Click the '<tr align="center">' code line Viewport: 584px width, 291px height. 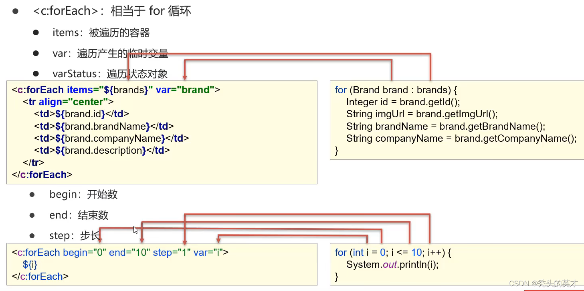[69, 102]
